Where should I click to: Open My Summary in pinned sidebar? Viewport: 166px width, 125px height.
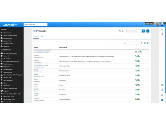coord(7,33)
